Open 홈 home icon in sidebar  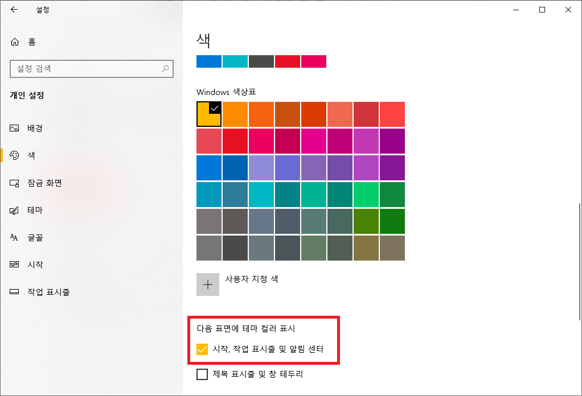coord(14,42)
